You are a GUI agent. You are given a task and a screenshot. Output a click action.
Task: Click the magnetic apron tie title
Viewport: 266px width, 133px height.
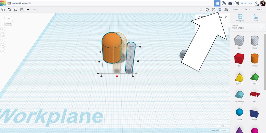coord(22,3)
